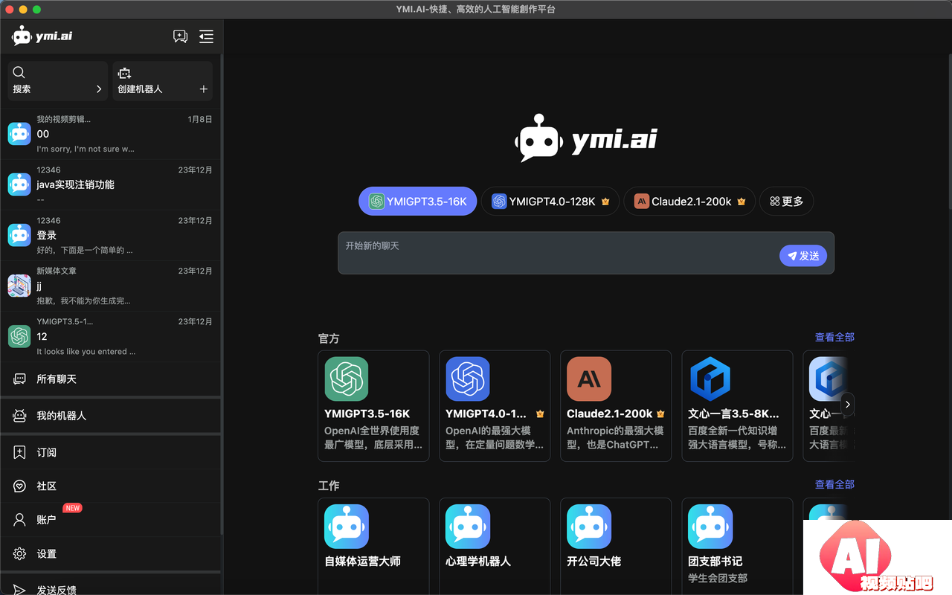Image resolution: width=952 pixels, height=595 pixels.
Task: Click 查看全部 for the 工作 section
Action: click(834, 484)
